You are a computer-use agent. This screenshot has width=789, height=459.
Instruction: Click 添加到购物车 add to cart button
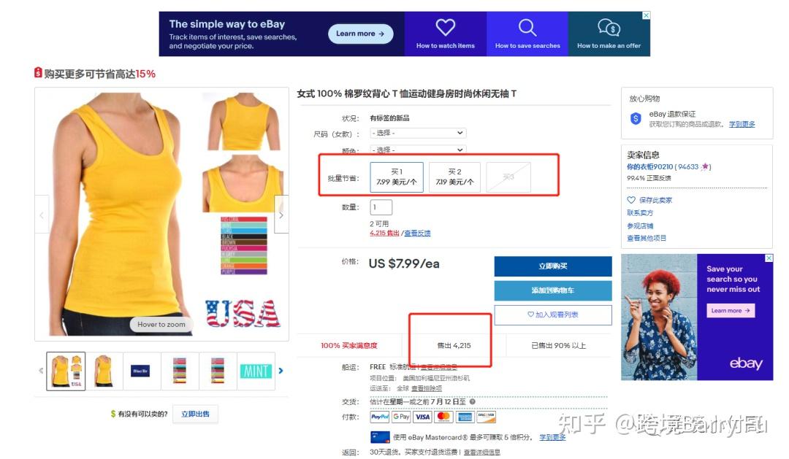click(553, 290)
